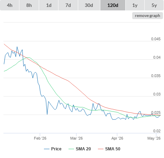The width and height of the screenshot is (164, 158).
Task: Click the 0.045 y-axis gridline label
Action: [156, 39]
